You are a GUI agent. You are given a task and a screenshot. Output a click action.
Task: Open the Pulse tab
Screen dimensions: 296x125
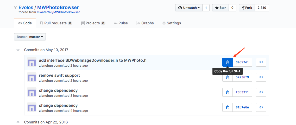point(121,23)
